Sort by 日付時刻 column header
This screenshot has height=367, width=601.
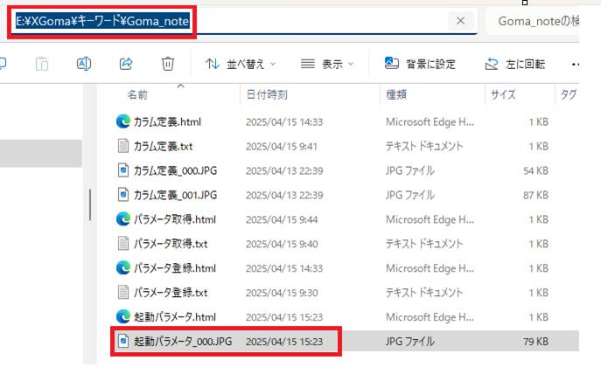[x=267, y=94]
